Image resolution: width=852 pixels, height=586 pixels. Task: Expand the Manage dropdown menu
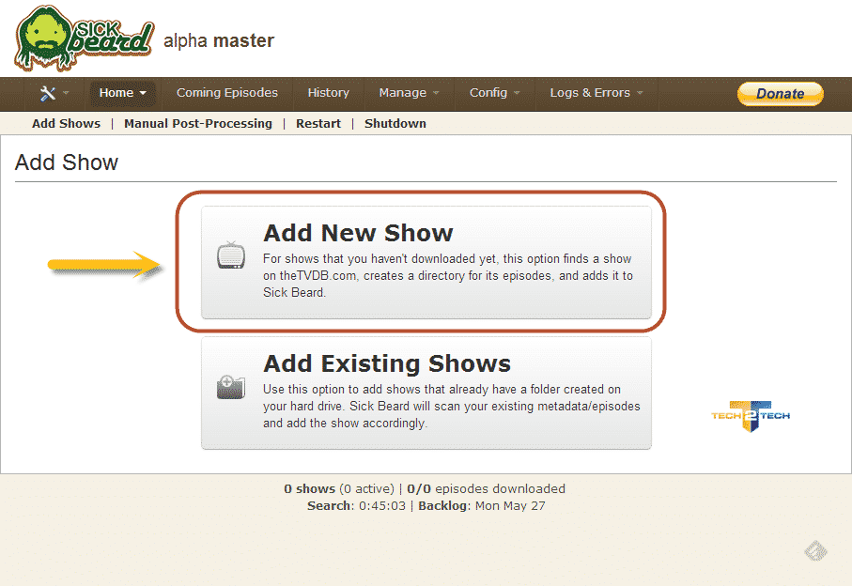(409, 93)
